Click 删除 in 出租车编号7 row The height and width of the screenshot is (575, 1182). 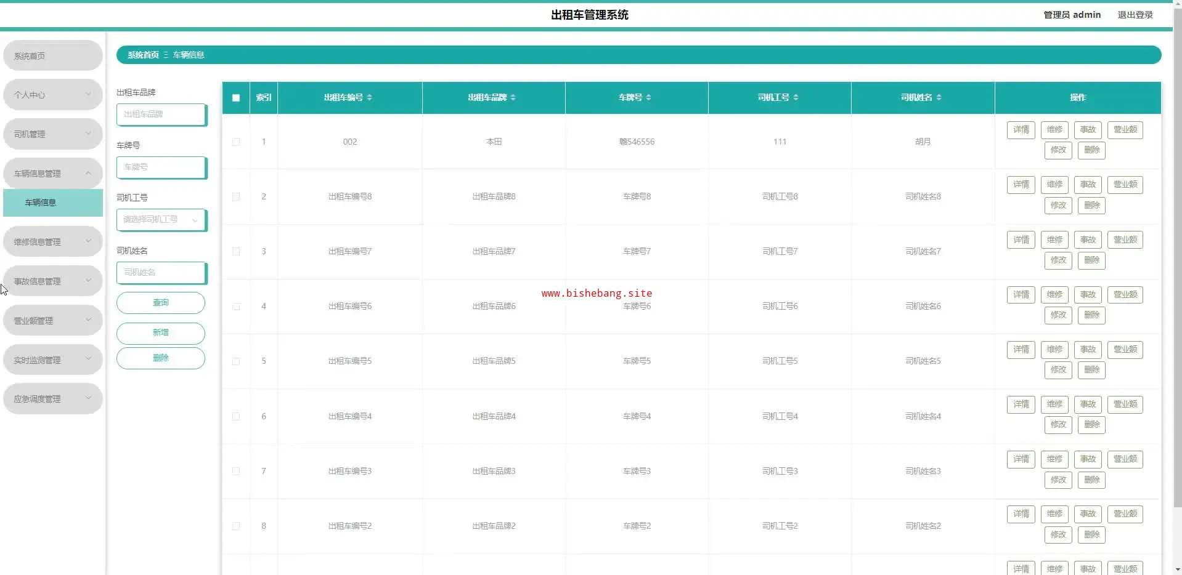[1091, 260]
